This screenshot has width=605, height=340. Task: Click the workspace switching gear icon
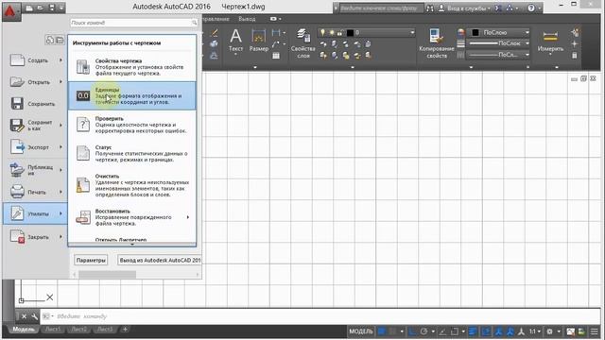pos(549,331)
